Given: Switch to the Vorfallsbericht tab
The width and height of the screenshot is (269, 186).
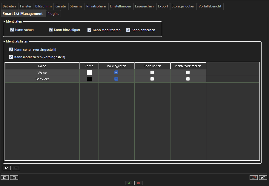Looking at the screenshot, I should (210, 6).
